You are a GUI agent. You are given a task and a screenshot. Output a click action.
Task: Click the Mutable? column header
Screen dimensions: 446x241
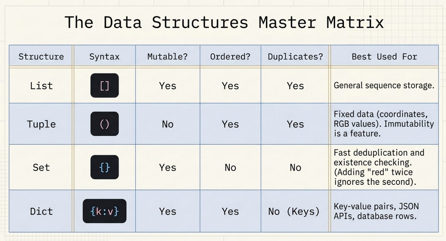point(167,57)
